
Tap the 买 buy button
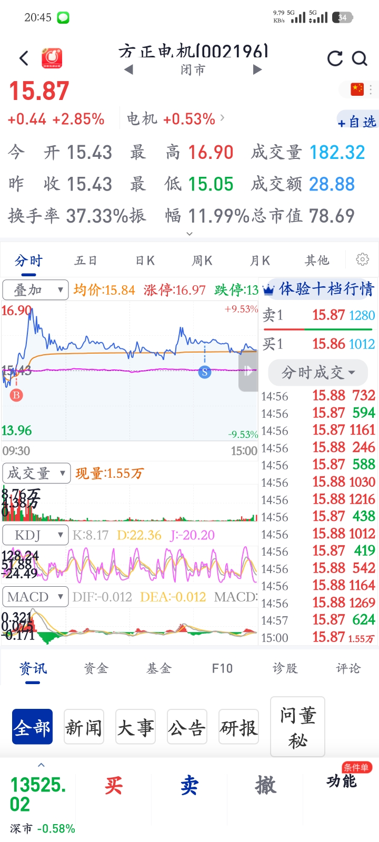(113, 785)
